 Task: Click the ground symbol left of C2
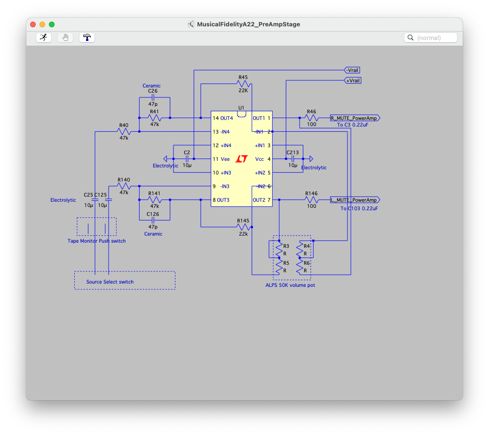[x=166, y=159]
